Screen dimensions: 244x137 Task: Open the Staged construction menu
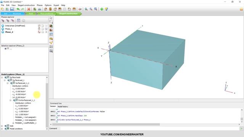tap(26, 5)
